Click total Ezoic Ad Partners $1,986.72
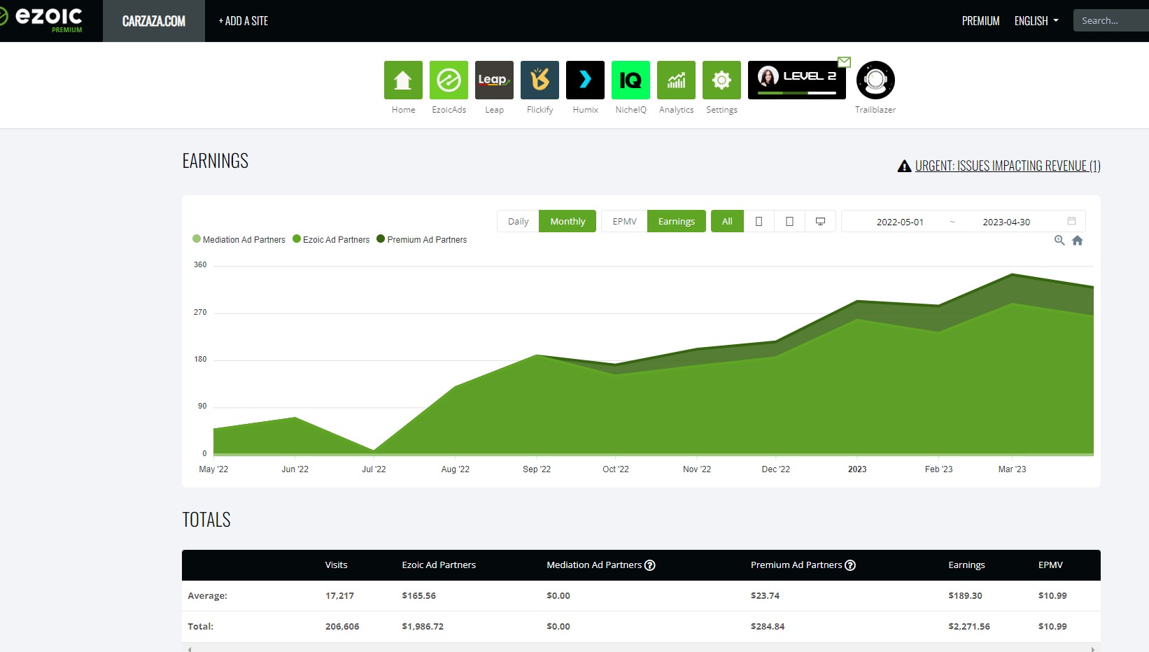 (x=423, y=626)
